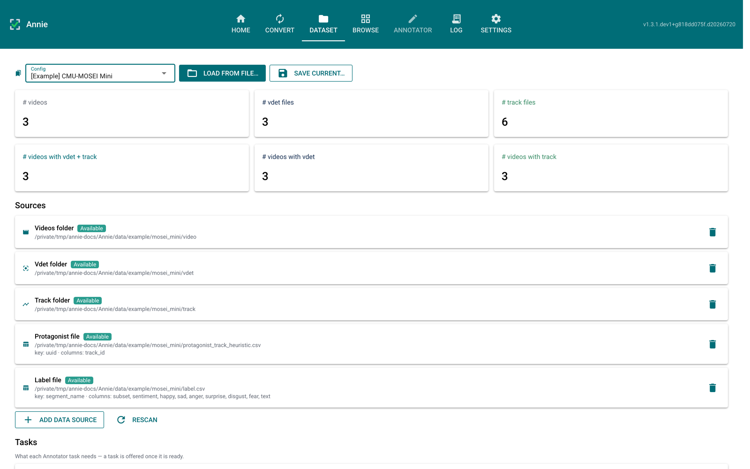Click the label.csv file path
This screenshot has width=750, height=469.
(120, 389)
